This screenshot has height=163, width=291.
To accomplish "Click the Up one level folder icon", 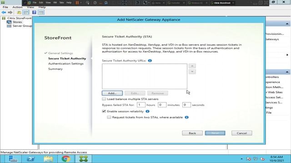I will coord(19,12).
